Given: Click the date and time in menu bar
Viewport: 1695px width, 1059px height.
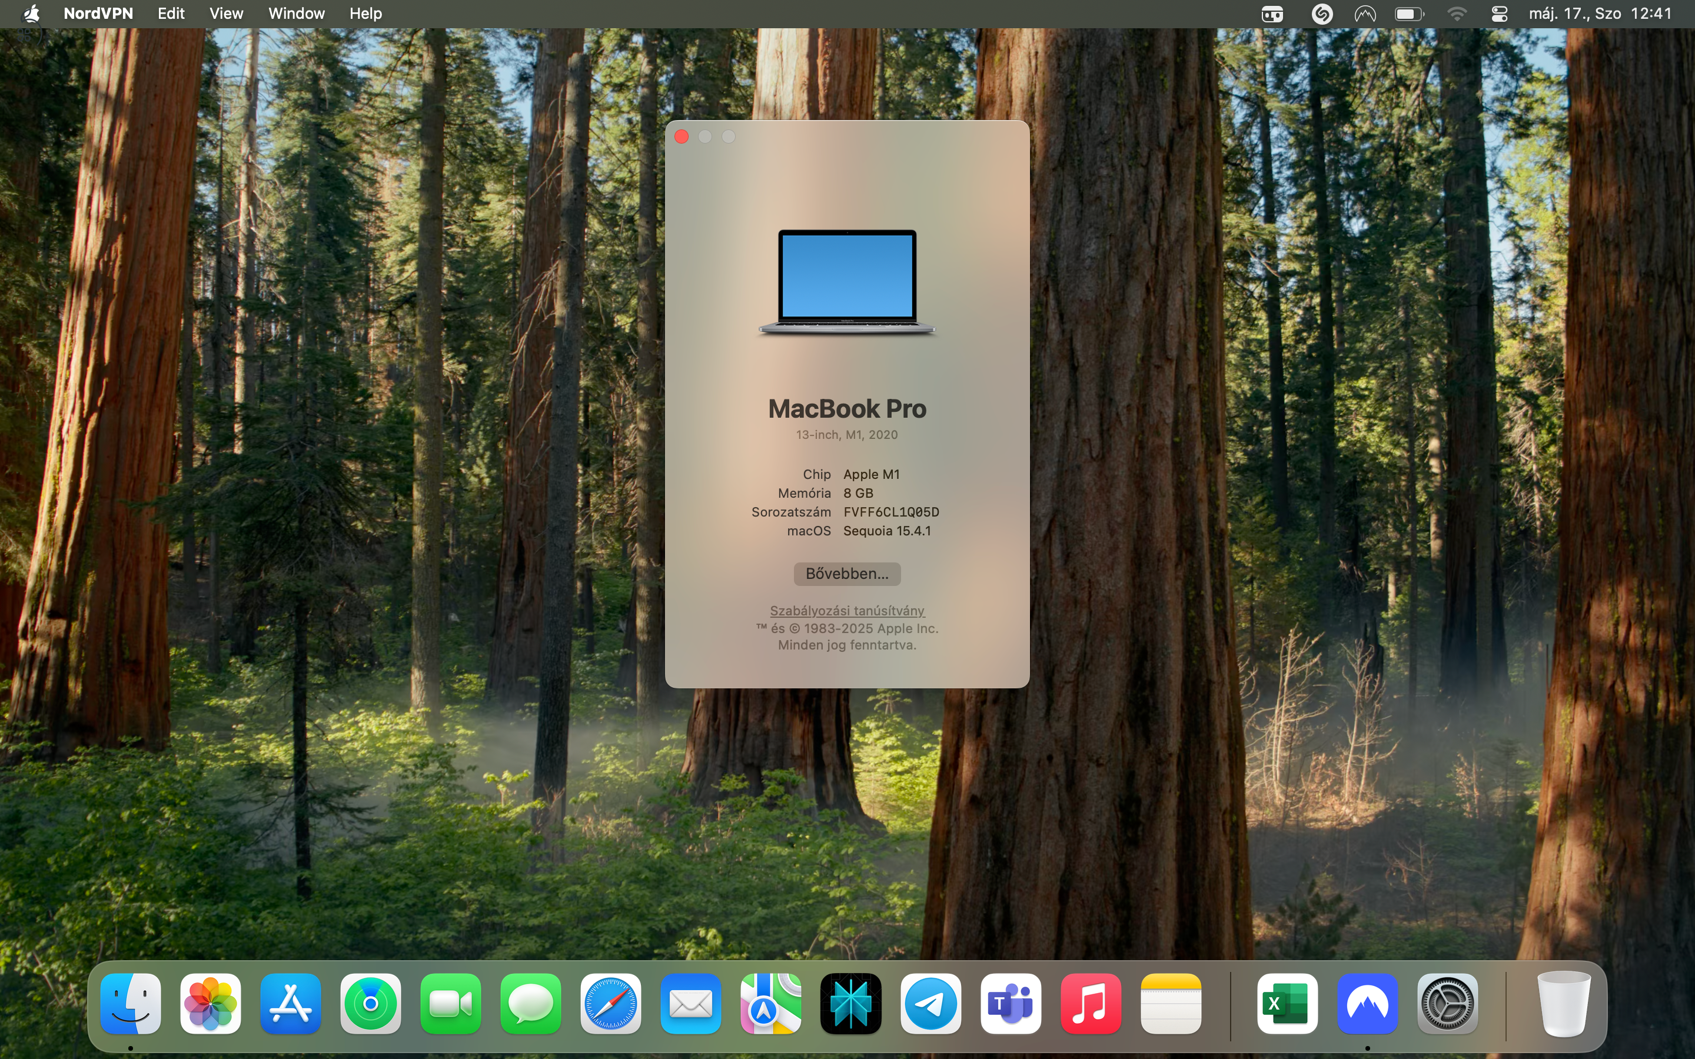Looking at the screenshot, I should 1600,14.
